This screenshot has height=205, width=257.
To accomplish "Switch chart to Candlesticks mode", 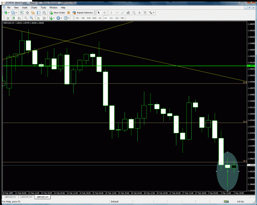I will (x=14, y=18).
